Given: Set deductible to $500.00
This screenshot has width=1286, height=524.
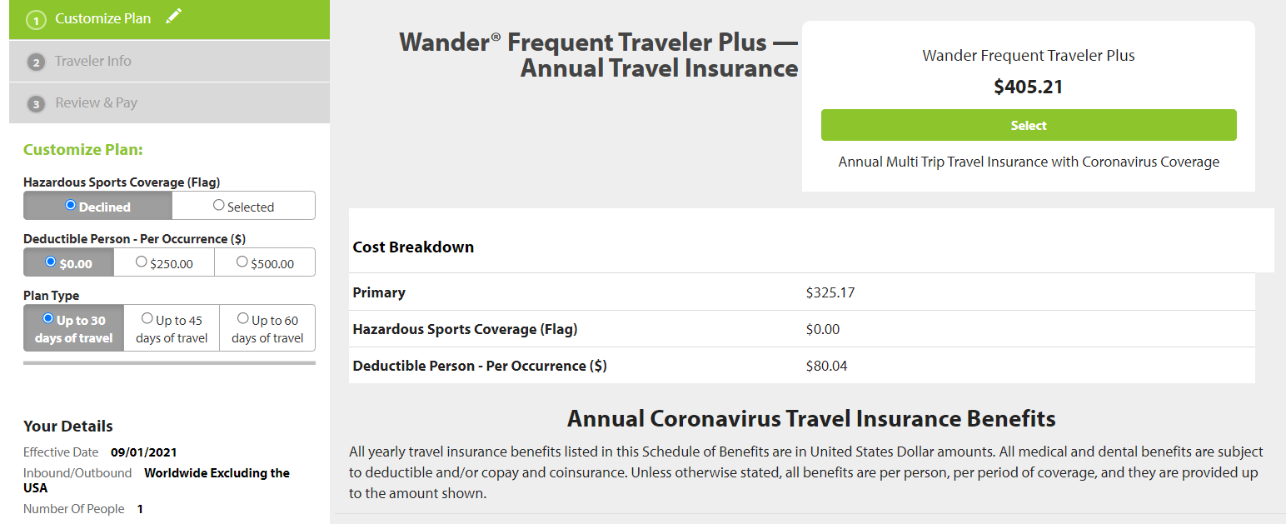Looking at the screenshot, I should point(265,262).
